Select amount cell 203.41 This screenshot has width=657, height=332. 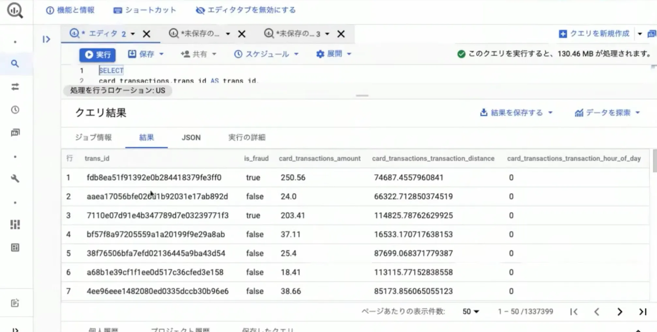293,216
